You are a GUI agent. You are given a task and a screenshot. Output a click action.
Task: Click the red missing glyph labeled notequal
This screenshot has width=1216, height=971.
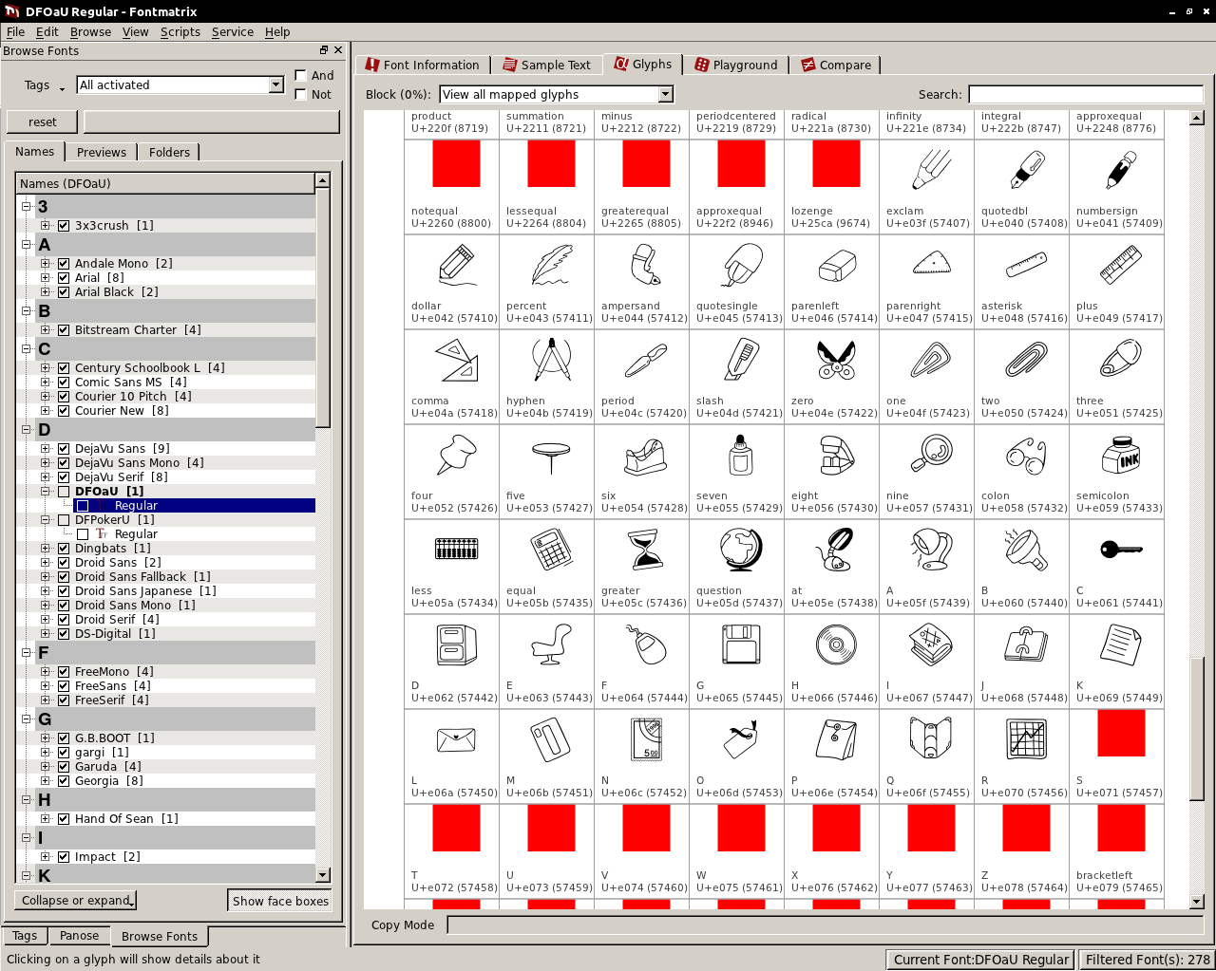[456, 163]
